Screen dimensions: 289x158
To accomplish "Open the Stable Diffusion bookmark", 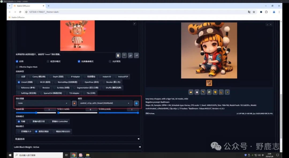I will (x=17, y=17).
